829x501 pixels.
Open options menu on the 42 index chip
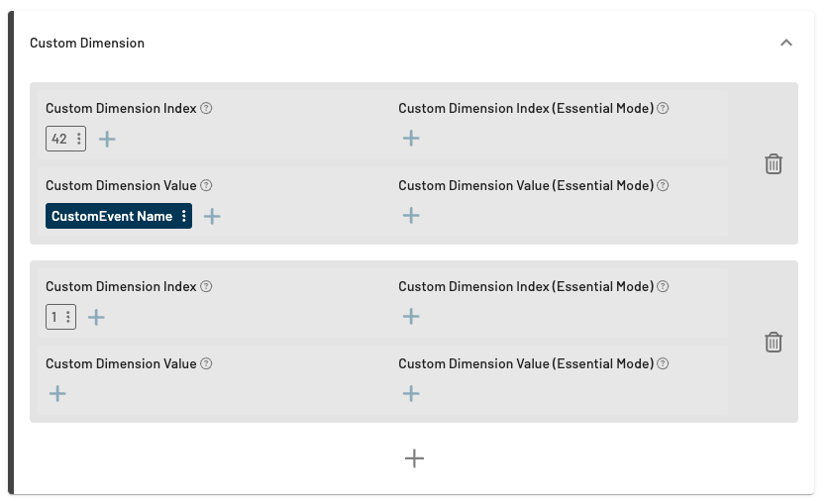pyautogui.click(x=79, y=140)
